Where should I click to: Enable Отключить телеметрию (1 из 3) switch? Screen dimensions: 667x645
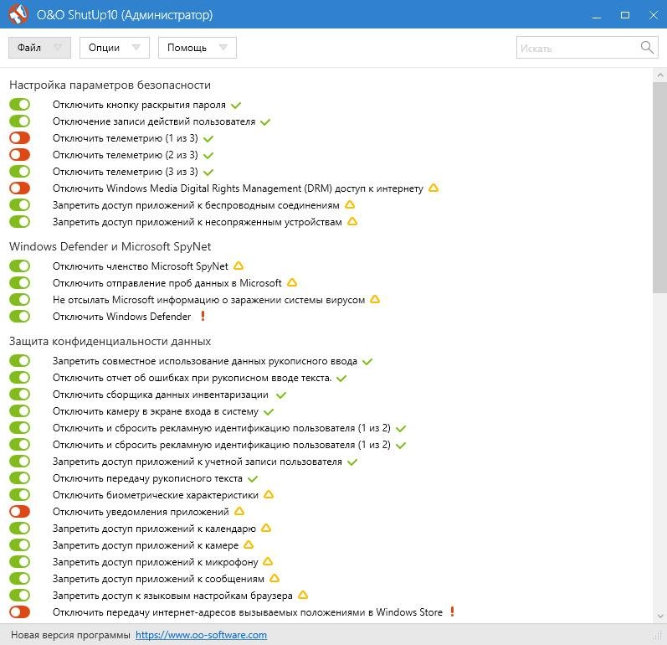19,138
